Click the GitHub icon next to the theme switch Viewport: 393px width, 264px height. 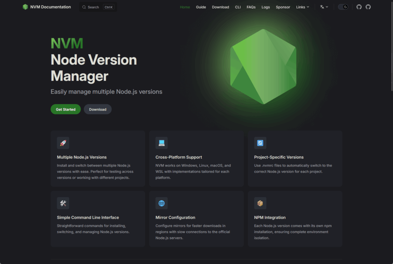pos(359,7)
